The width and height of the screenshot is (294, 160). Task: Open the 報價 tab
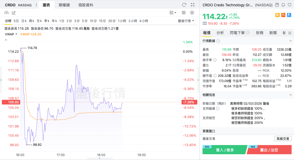(207, 33)
